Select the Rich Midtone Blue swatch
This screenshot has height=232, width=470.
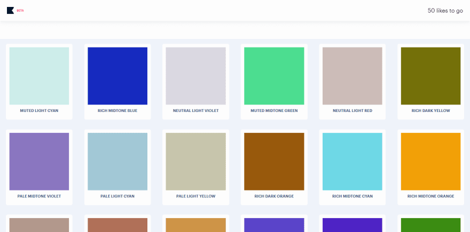117,76
